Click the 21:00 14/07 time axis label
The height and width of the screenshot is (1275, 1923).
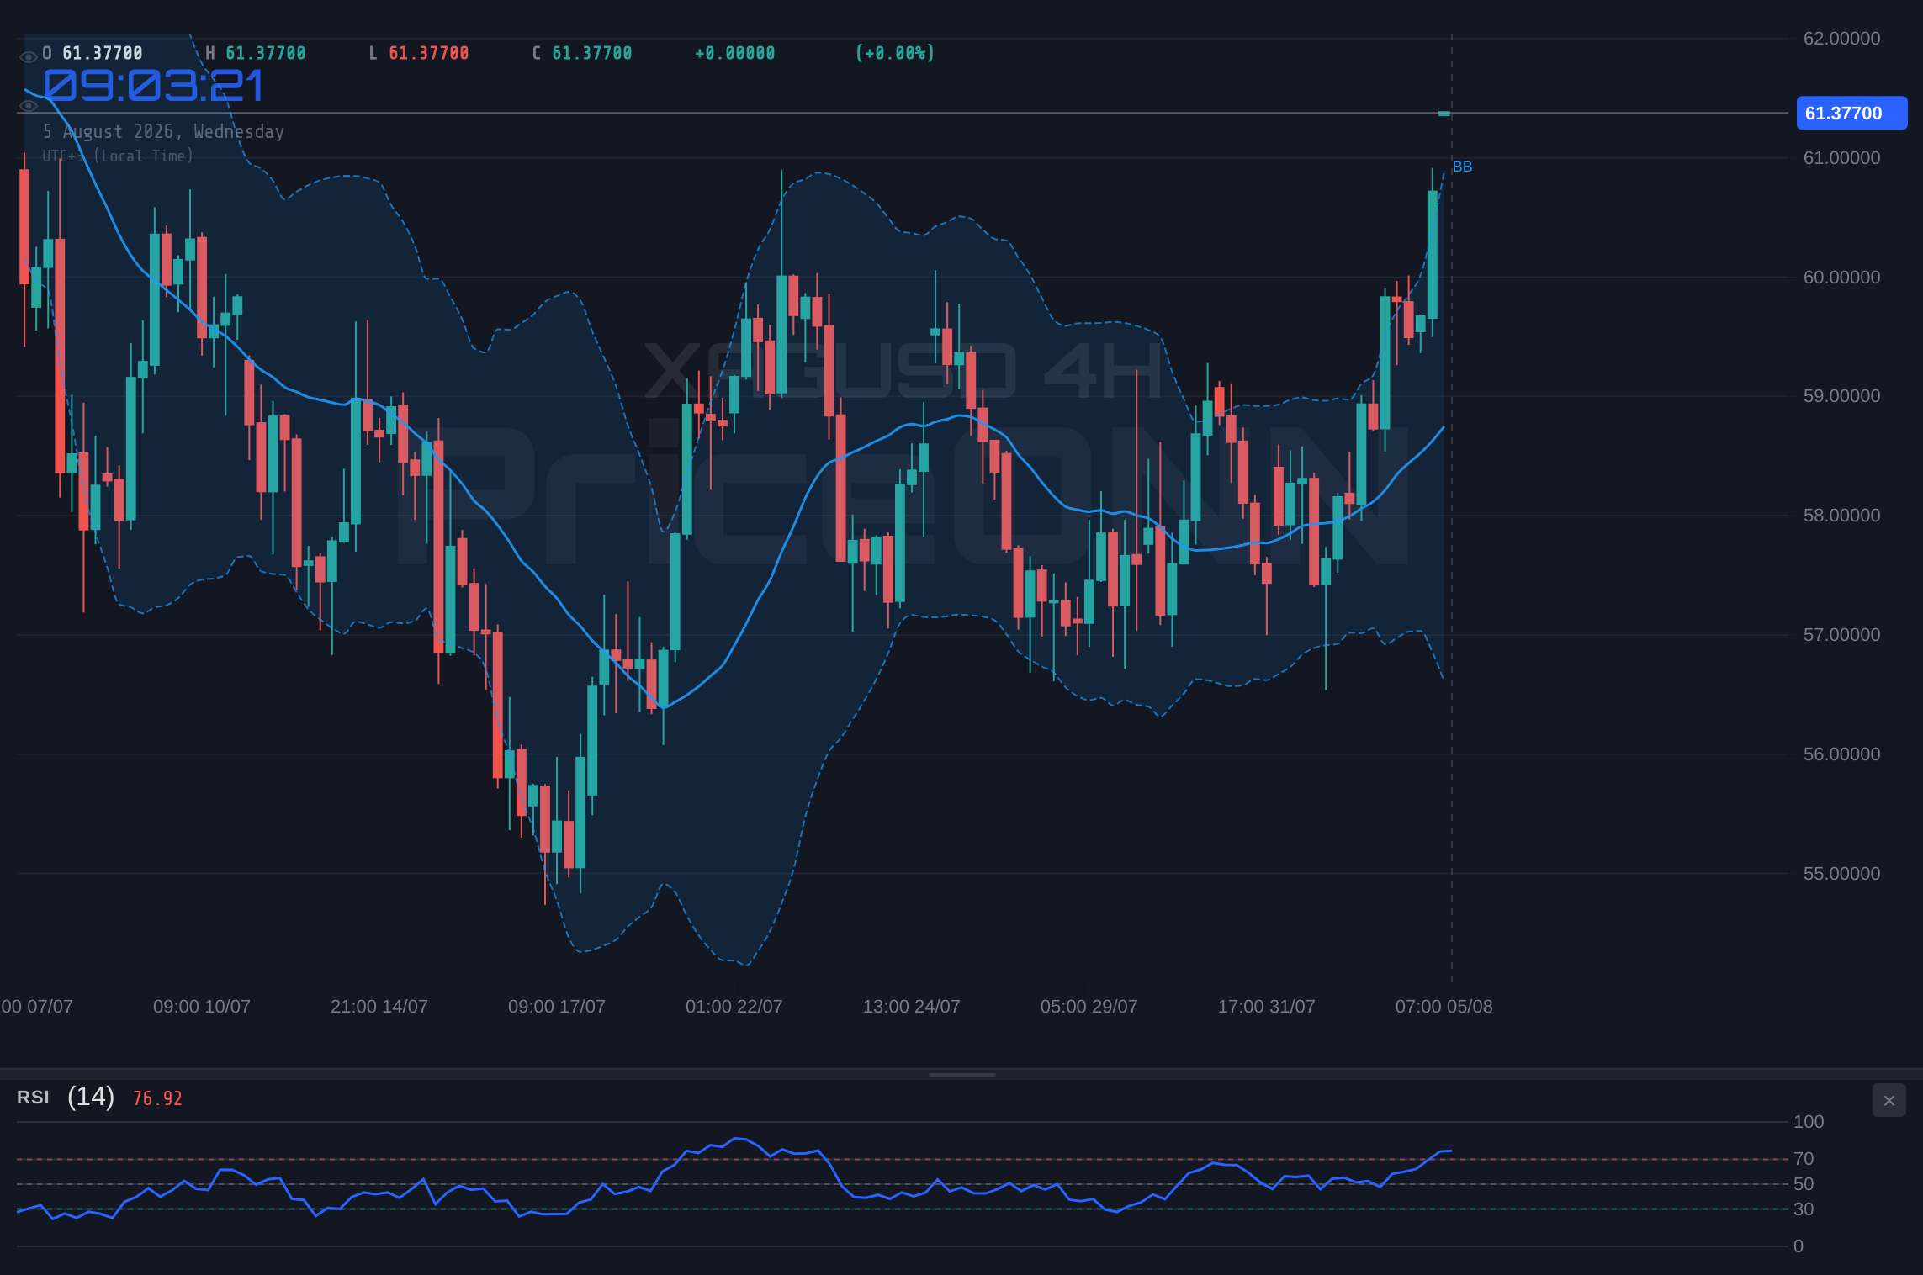click(x=379, y=1006)
